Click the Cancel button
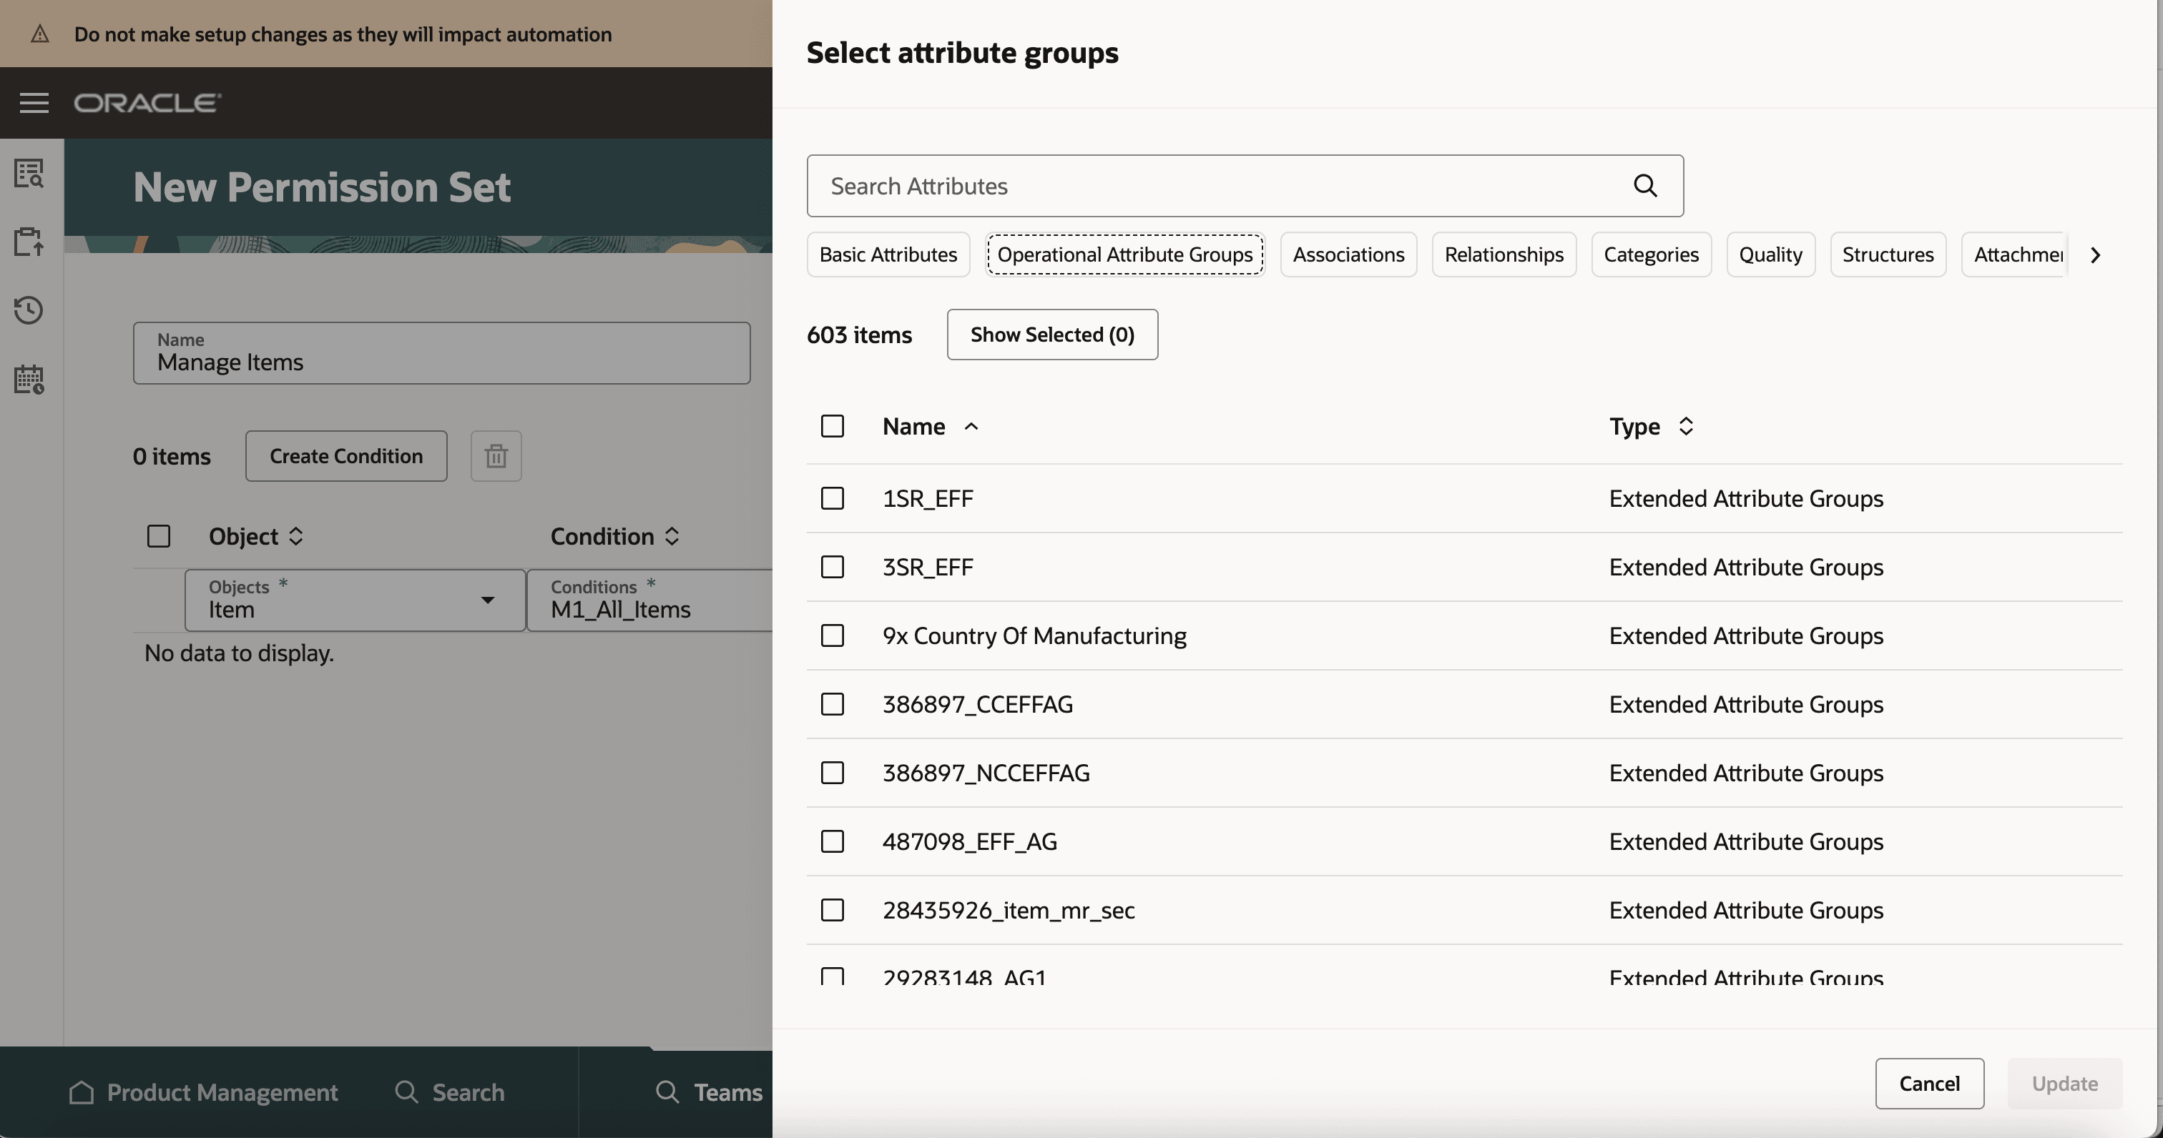The width and height of the screenshot is (2163, 1138). tap(1930, 1084)
